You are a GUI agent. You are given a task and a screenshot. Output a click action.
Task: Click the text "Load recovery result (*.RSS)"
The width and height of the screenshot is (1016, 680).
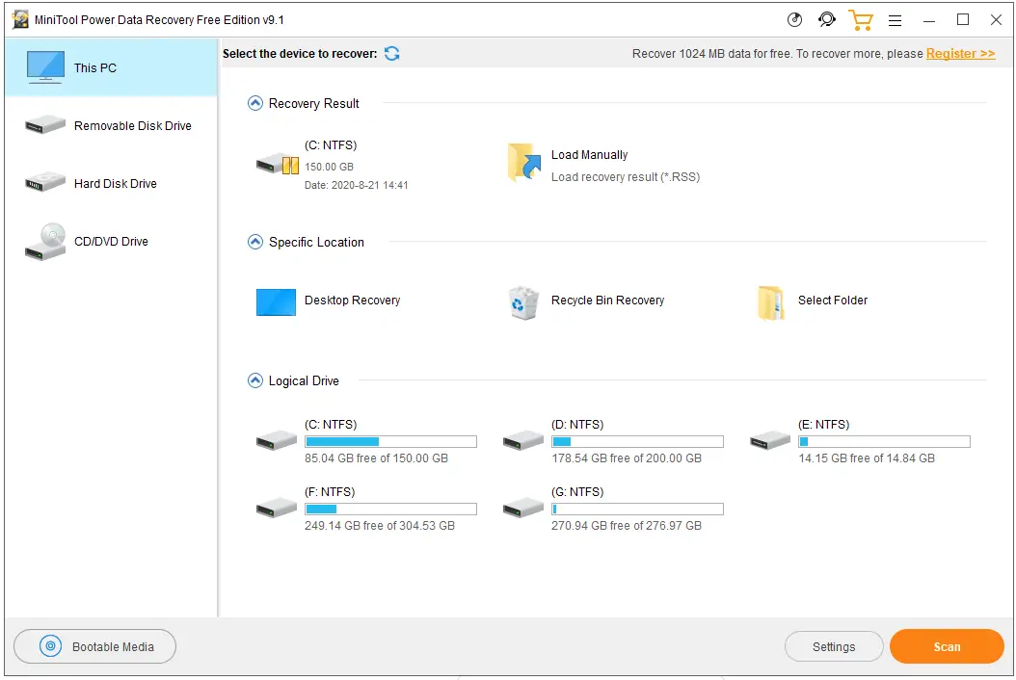[626, 177]
